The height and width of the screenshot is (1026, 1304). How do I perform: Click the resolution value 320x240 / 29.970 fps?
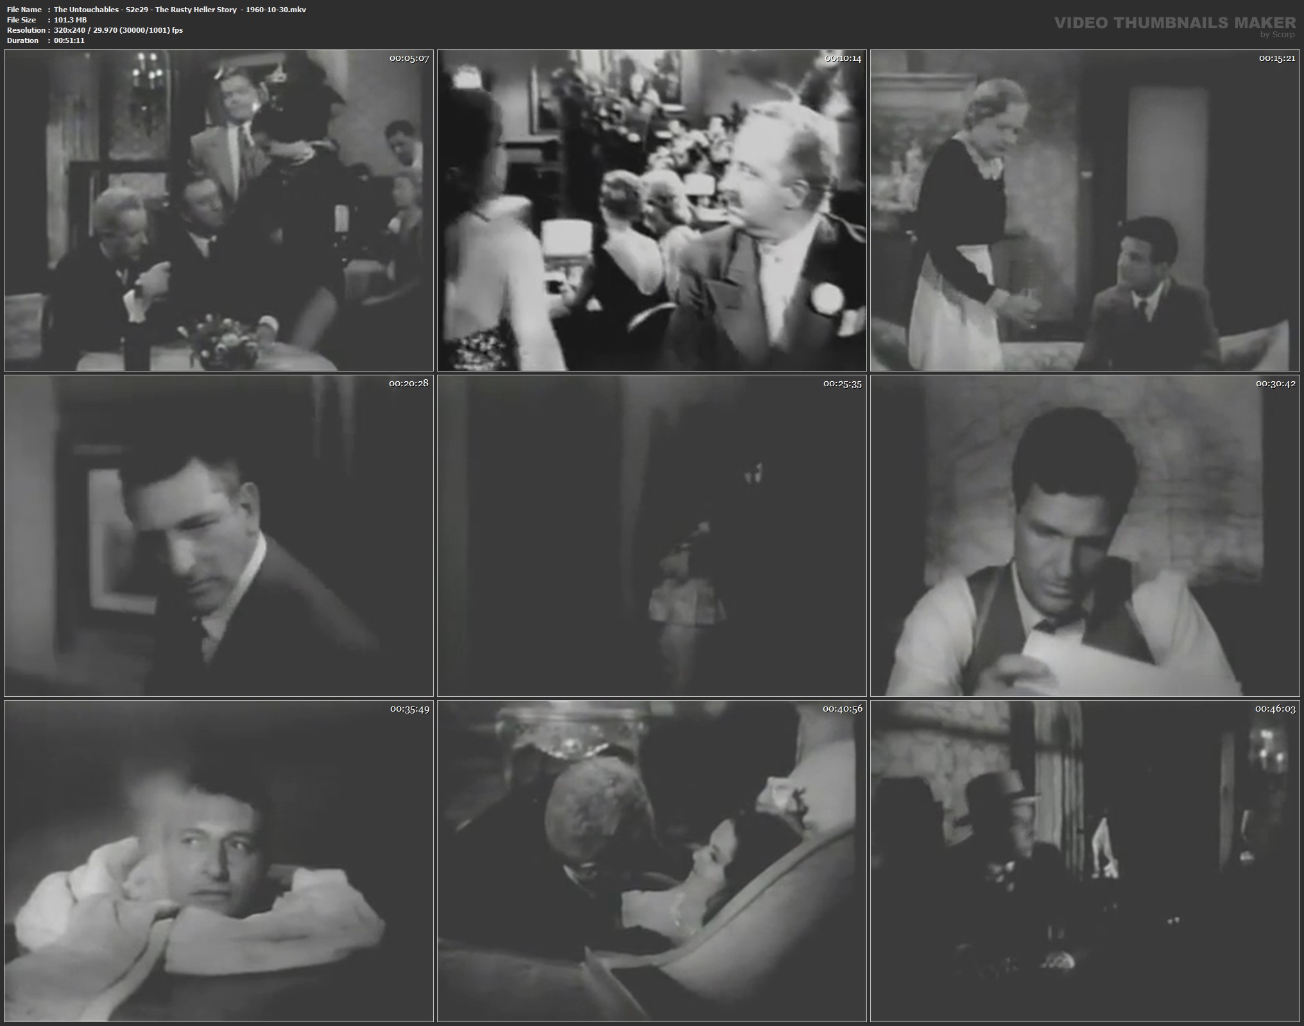tap(118, 30)
